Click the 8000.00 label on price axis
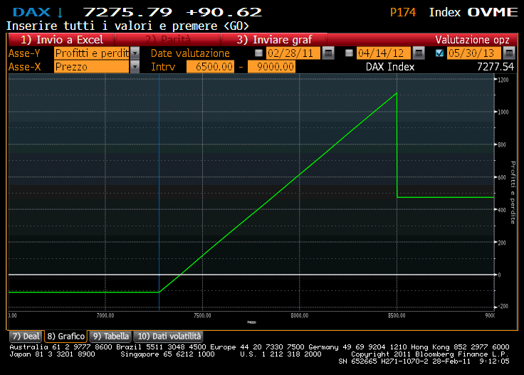The height and width of the screenshot is (375, 524). pyautogui.click(x=300, y=315)
